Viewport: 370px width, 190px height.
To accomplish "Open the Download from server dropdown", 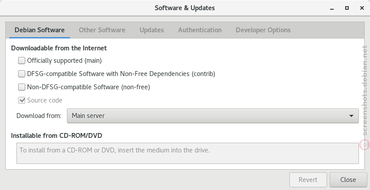I will click(x=213, y=116).
